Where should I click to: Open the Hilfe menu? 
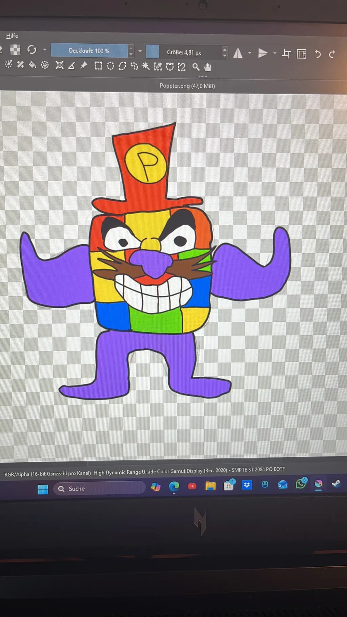tap(12, 36)
